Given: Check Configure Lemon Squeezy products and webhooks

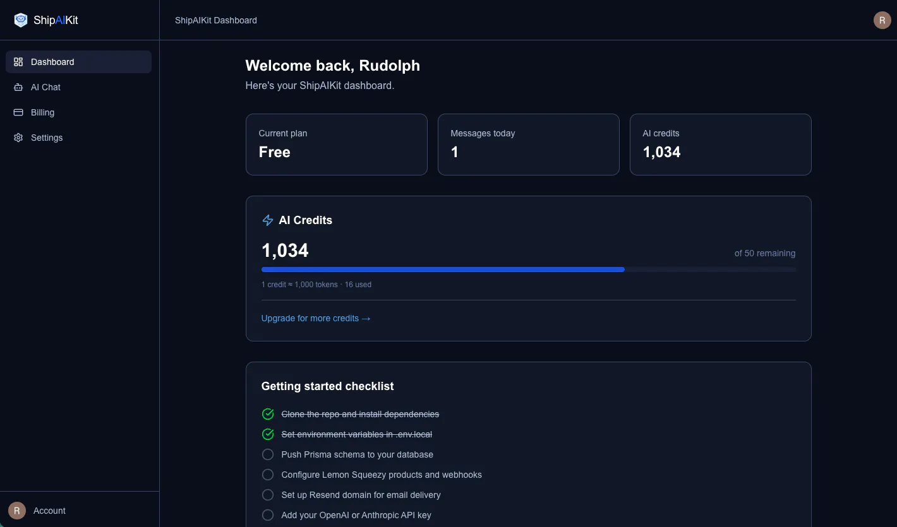Looking at the screenshot, I should [x=268, y=475].
